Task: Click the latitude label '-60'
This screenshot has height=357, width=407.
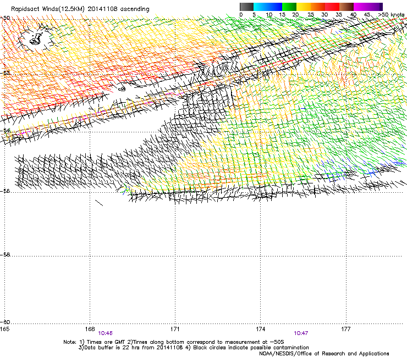Action: point(5,322)
